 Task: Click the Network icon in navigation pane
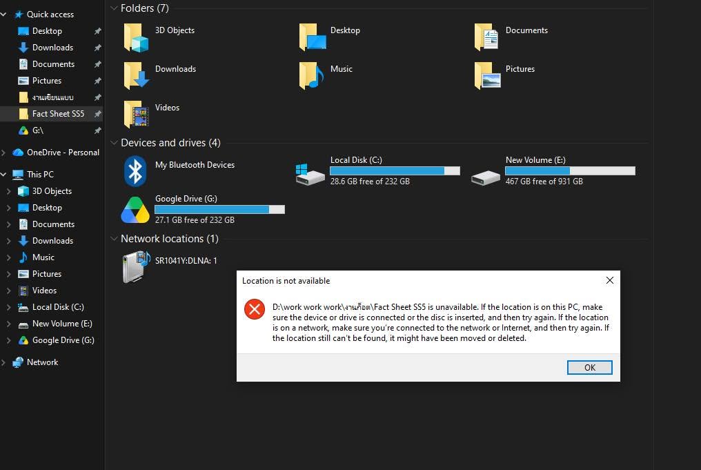tap(18, 362)
